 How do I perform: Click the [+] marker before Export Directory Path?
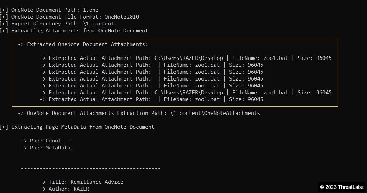(4, 24)
